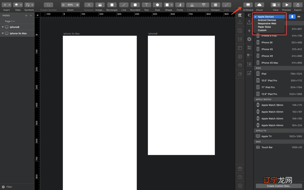
Task: Select Responsive Web in the preset menu
Action: (x=267, y=23)
